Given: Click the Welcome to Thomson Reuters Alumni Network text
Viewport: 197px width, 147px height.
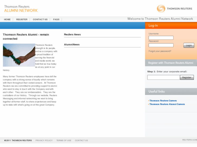Looking at the screenshot, I should point(160,19).
